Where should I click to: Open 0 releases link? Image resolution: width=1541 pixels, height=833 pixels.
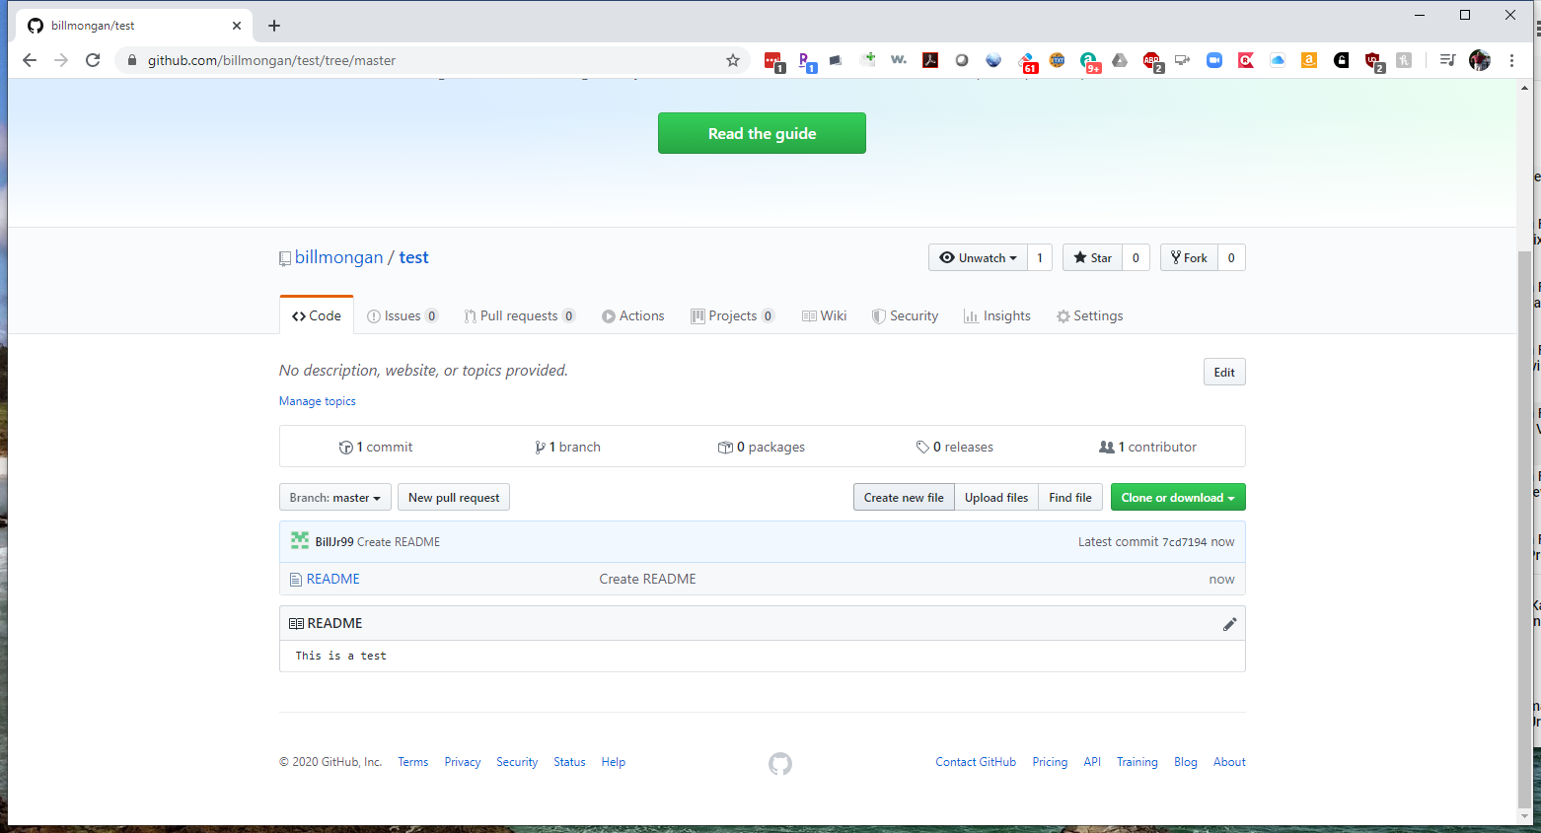click(x=955, y=447)
